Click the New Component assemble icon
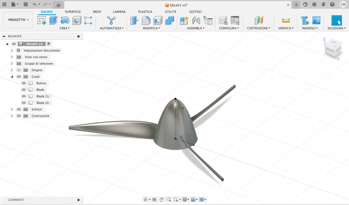Image resolution: width=349 pixels, height=205 pixels. 183,20
